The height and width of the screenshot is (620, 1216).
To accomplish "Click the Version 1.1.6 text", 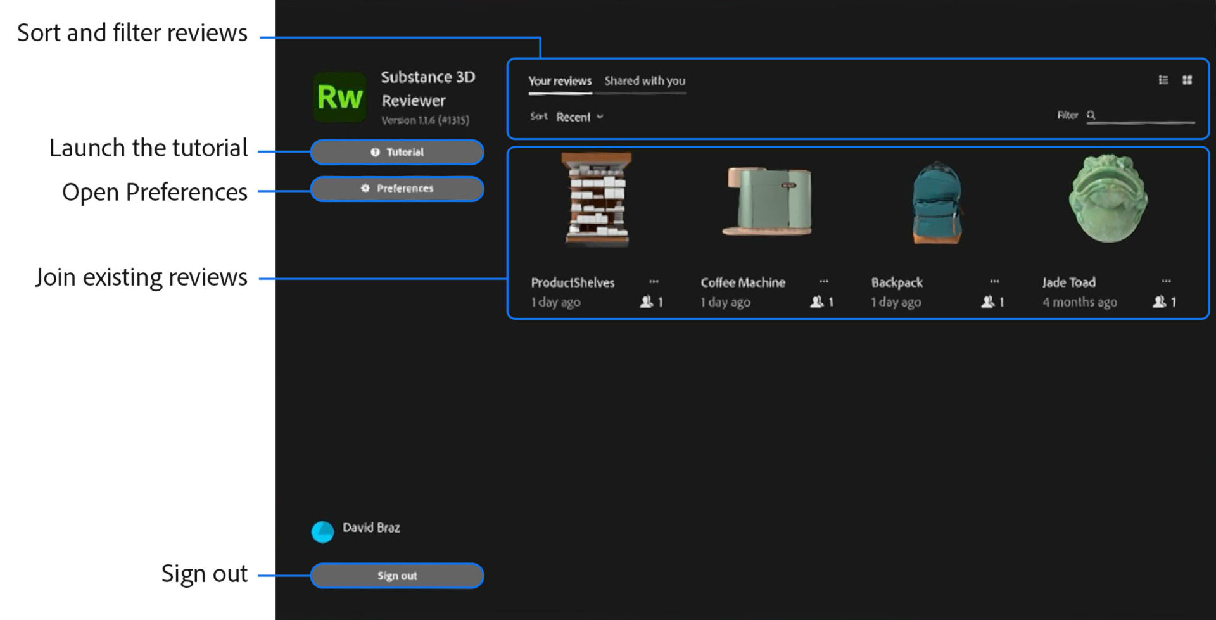I will (x=425, y=120).
